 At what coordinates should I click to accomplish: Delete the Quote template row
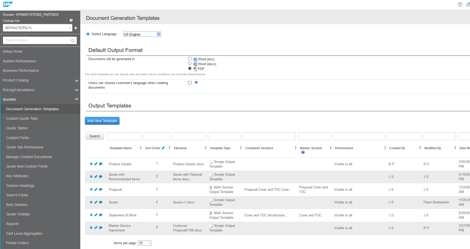pyautogui.click(x=91, y=202)
